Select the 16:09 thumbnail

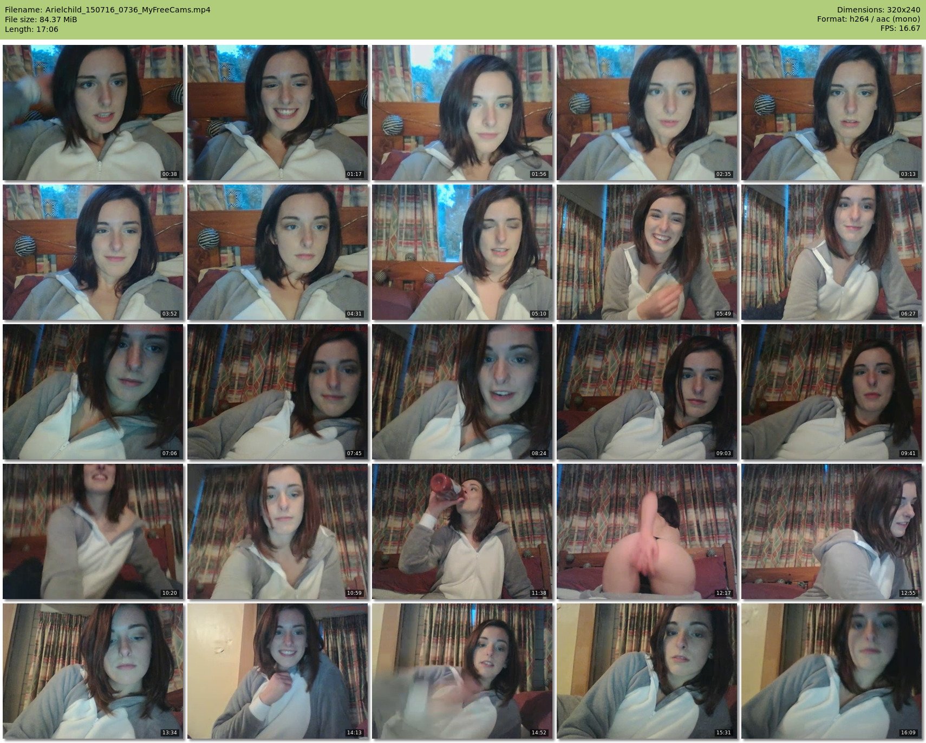(831, 671)
